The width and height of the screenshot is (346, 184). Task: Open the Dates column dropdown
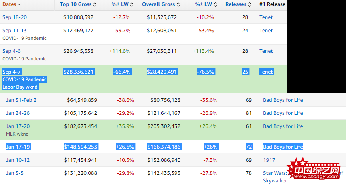(12, 4)
